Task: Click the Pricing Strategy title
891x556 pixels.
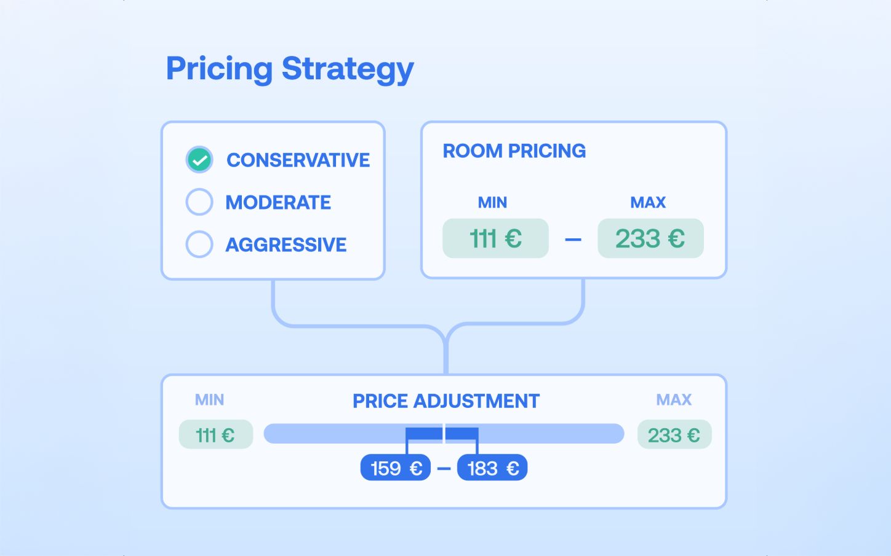Action: point(290,69)
